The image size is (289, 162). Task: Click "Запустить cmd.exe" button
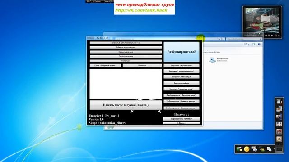point(182,83)
